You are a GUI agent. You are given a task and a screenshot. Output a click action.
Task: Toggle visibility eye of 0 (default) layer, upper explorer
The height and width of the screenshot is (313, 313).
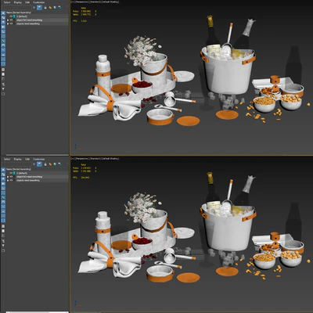11,16
